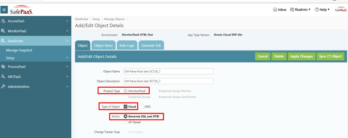Click the Apply Changes button
The height and width of the screenshot is (138, 348).
(x=302, y=56)
